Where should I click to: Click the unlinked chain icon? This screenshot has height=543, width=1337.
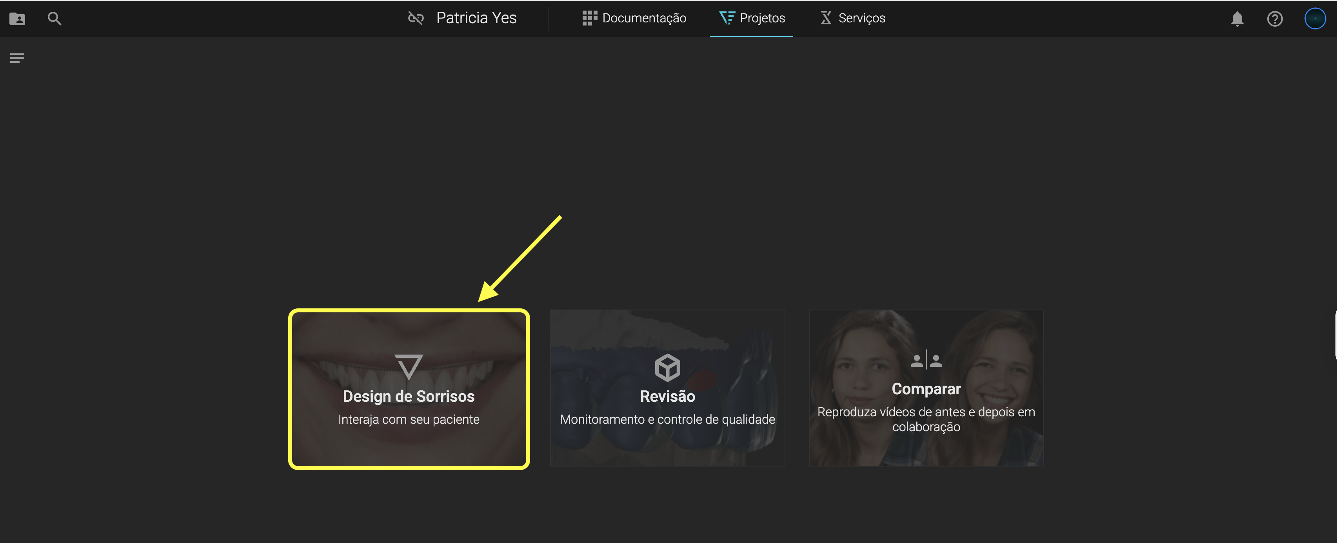(416, 19)
